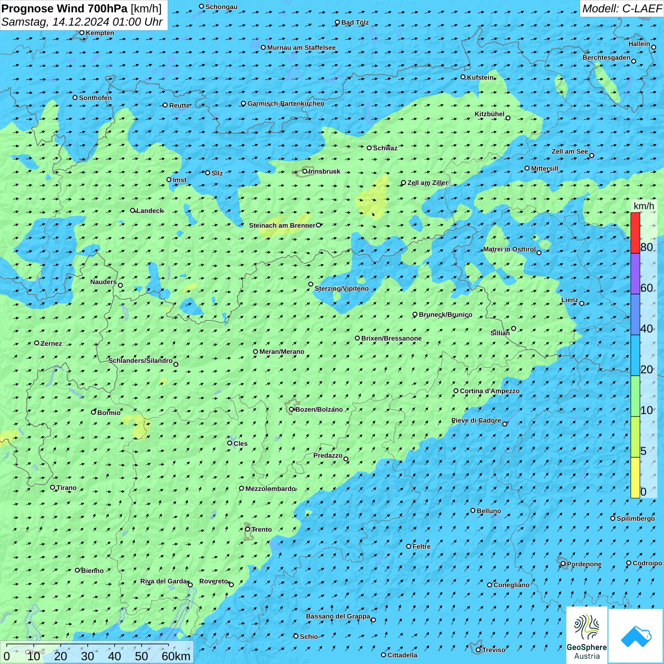Viewport: 664px width, 664px height.
Task: Click the Mittersill city label
Action: click(544, 168)
